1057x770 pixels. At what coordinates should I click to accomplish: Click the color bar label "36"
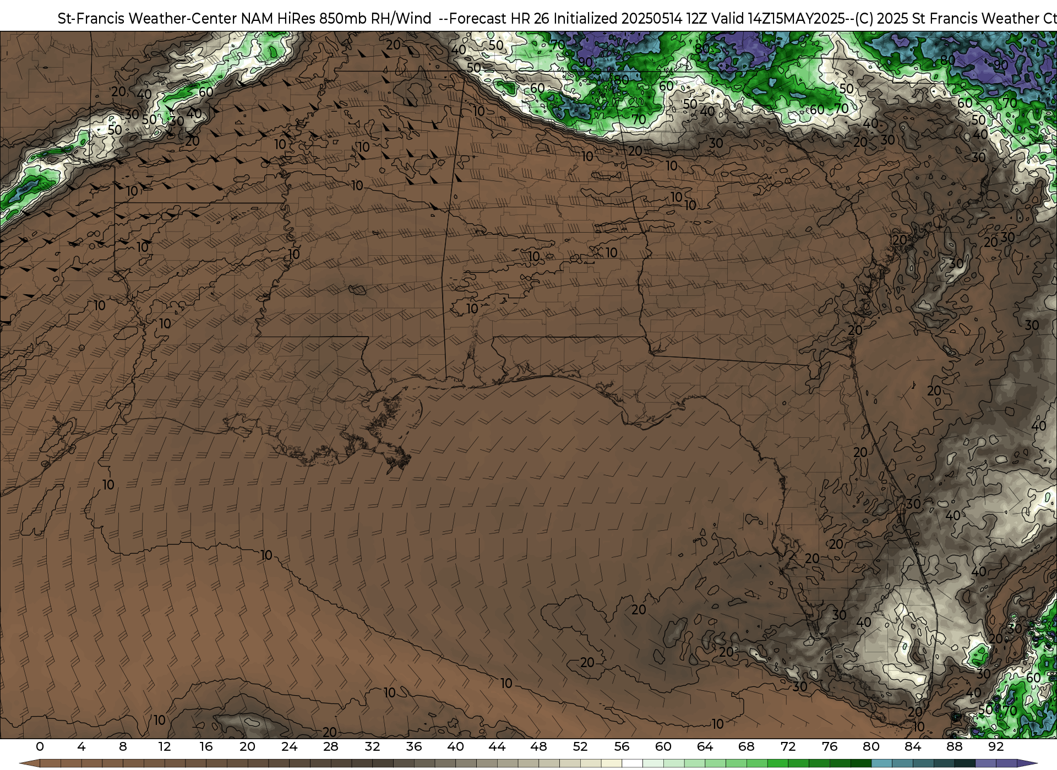(414, 747)
